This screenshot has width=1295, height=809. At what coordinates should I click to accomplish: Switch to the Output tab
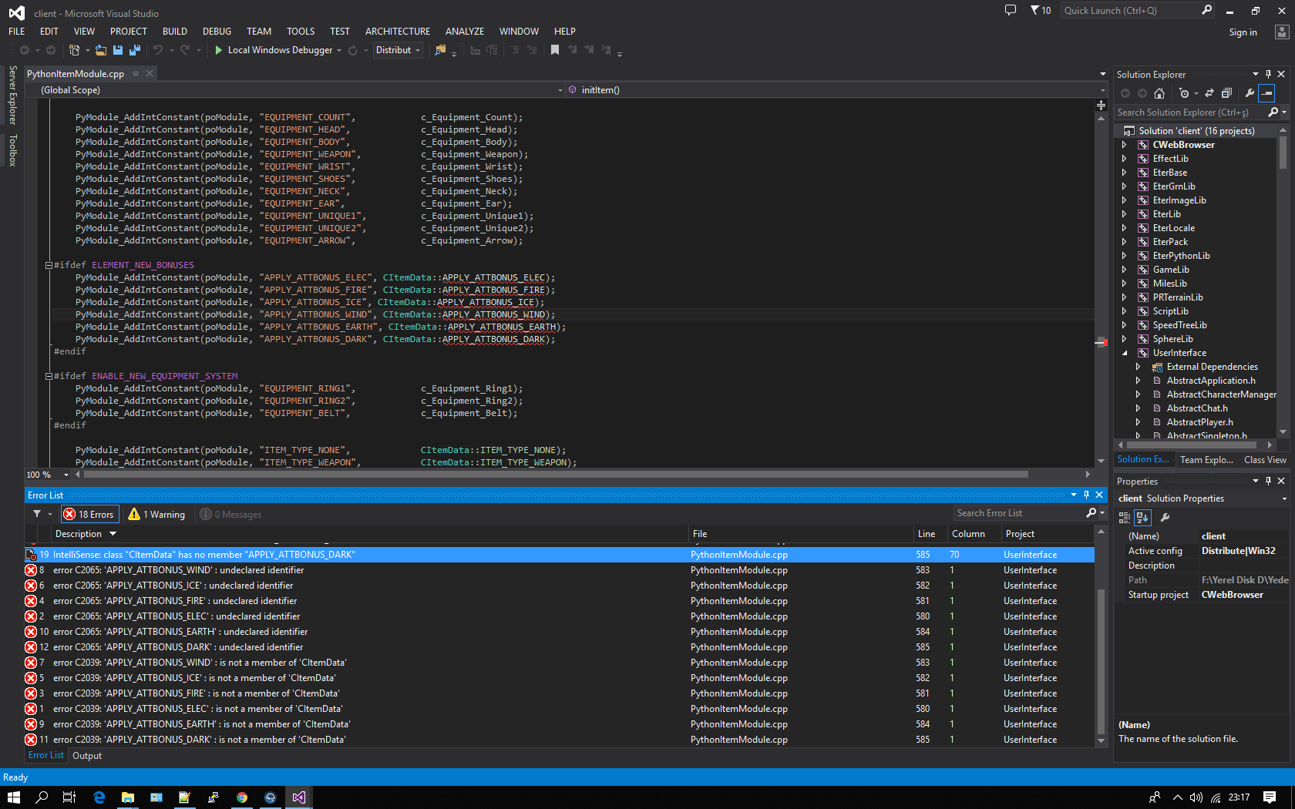coord(87,756)
